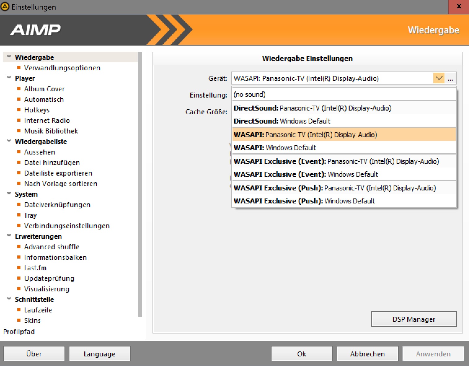469x366 pixels.
Task: Select Tray settings
Action: coord(30,215)
